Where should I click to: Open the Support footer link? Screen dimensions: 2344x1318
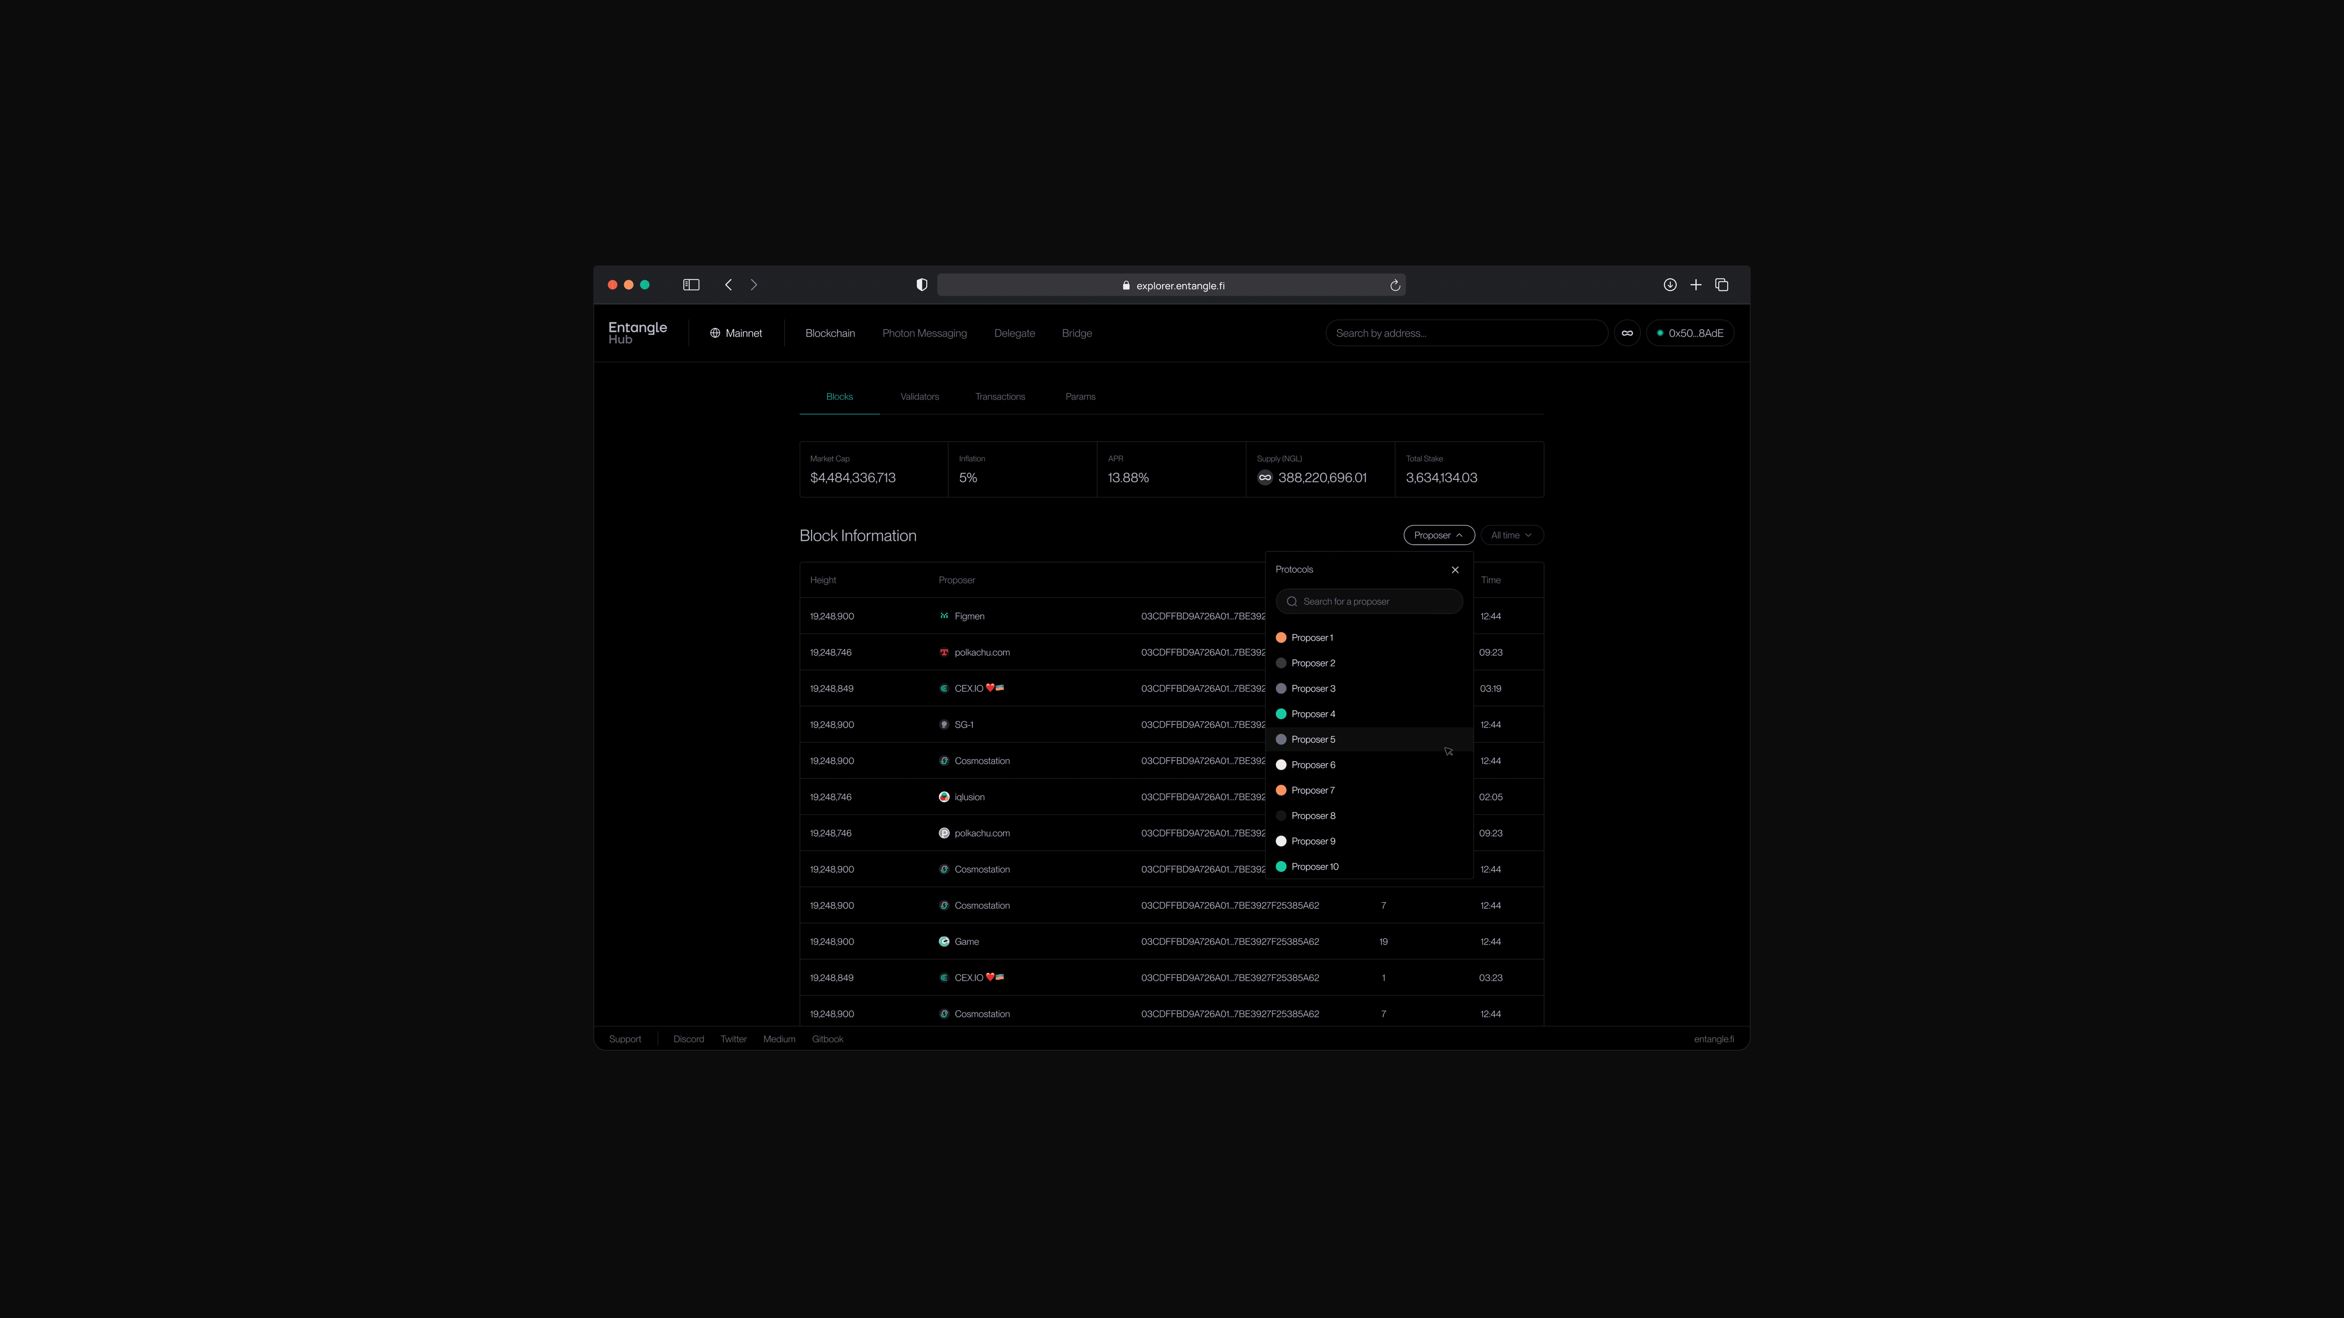(x=625, y=1039)
